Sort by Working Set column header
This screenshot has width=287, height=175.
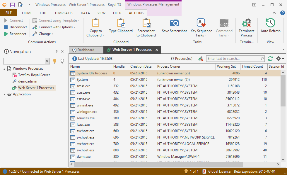coord(228,66)
